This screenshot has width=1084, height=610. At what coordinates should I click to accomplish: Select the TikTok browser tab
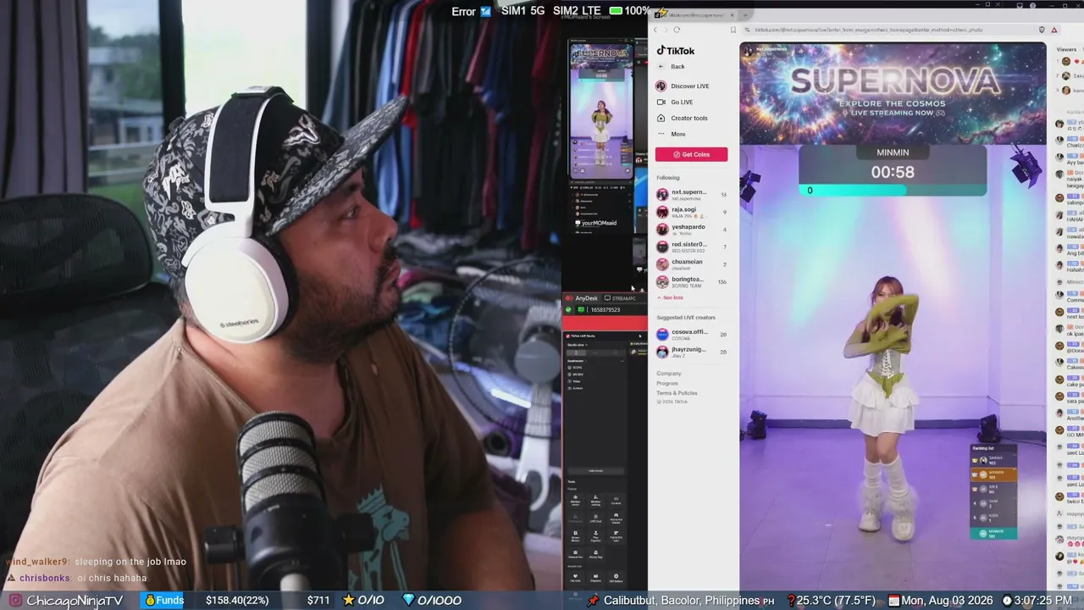tap(694, 15)
